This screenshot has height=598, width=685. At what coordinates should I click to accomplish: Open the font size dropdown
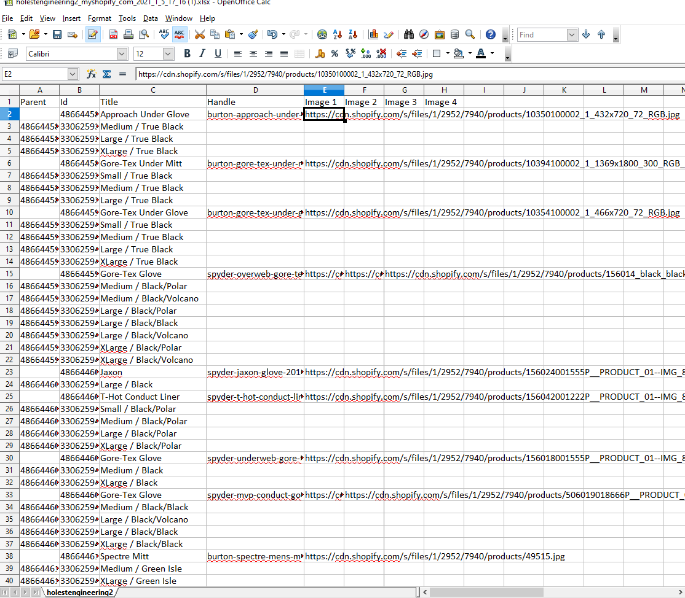click(168, 54)
